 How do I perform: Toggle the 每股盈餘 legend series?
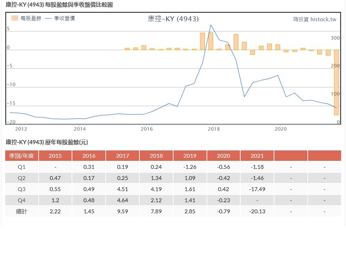click(x=31, y=18)
